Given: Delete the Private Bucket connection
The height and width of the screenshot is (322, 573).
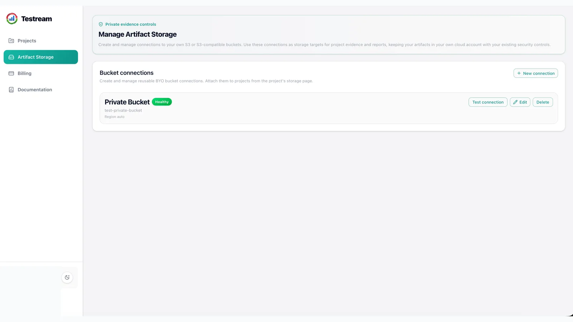Looking at the screenshot, I should click(x=543, y=102).
